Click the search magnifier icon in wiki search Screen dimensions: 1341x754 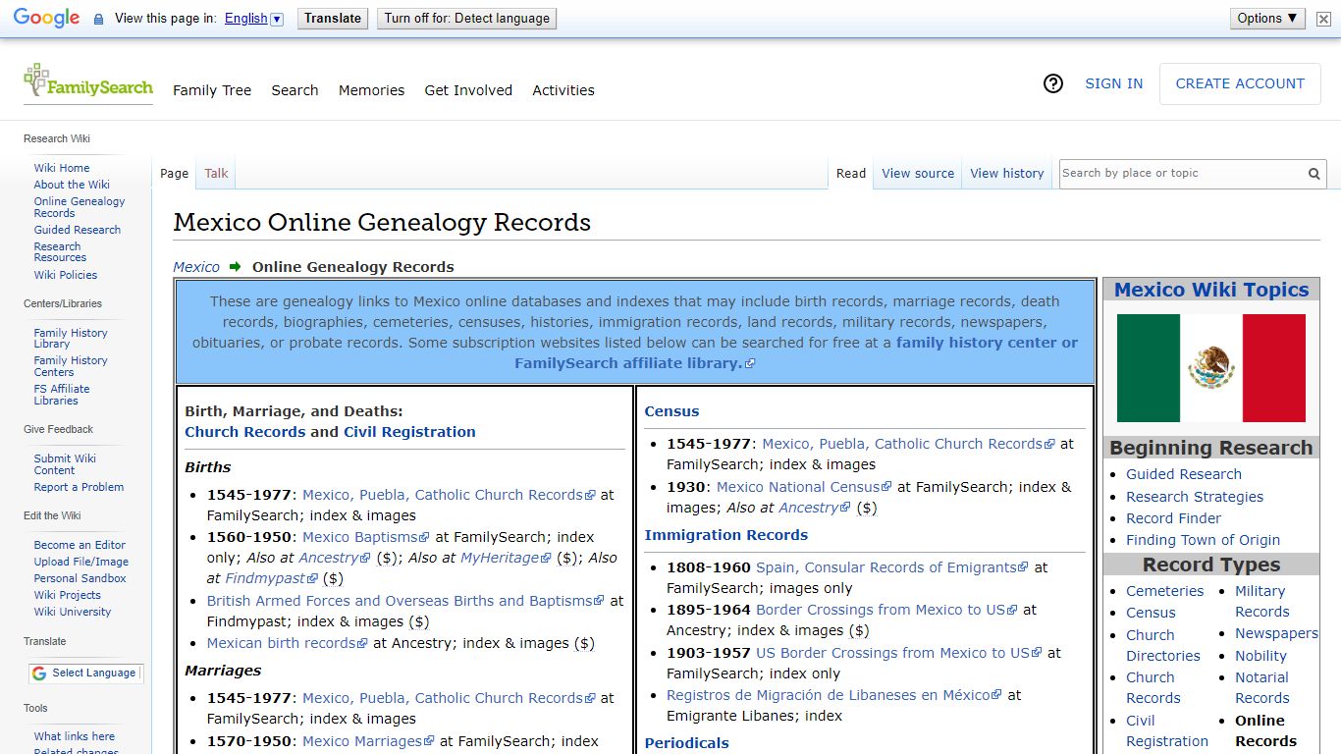click(1314, 174)
